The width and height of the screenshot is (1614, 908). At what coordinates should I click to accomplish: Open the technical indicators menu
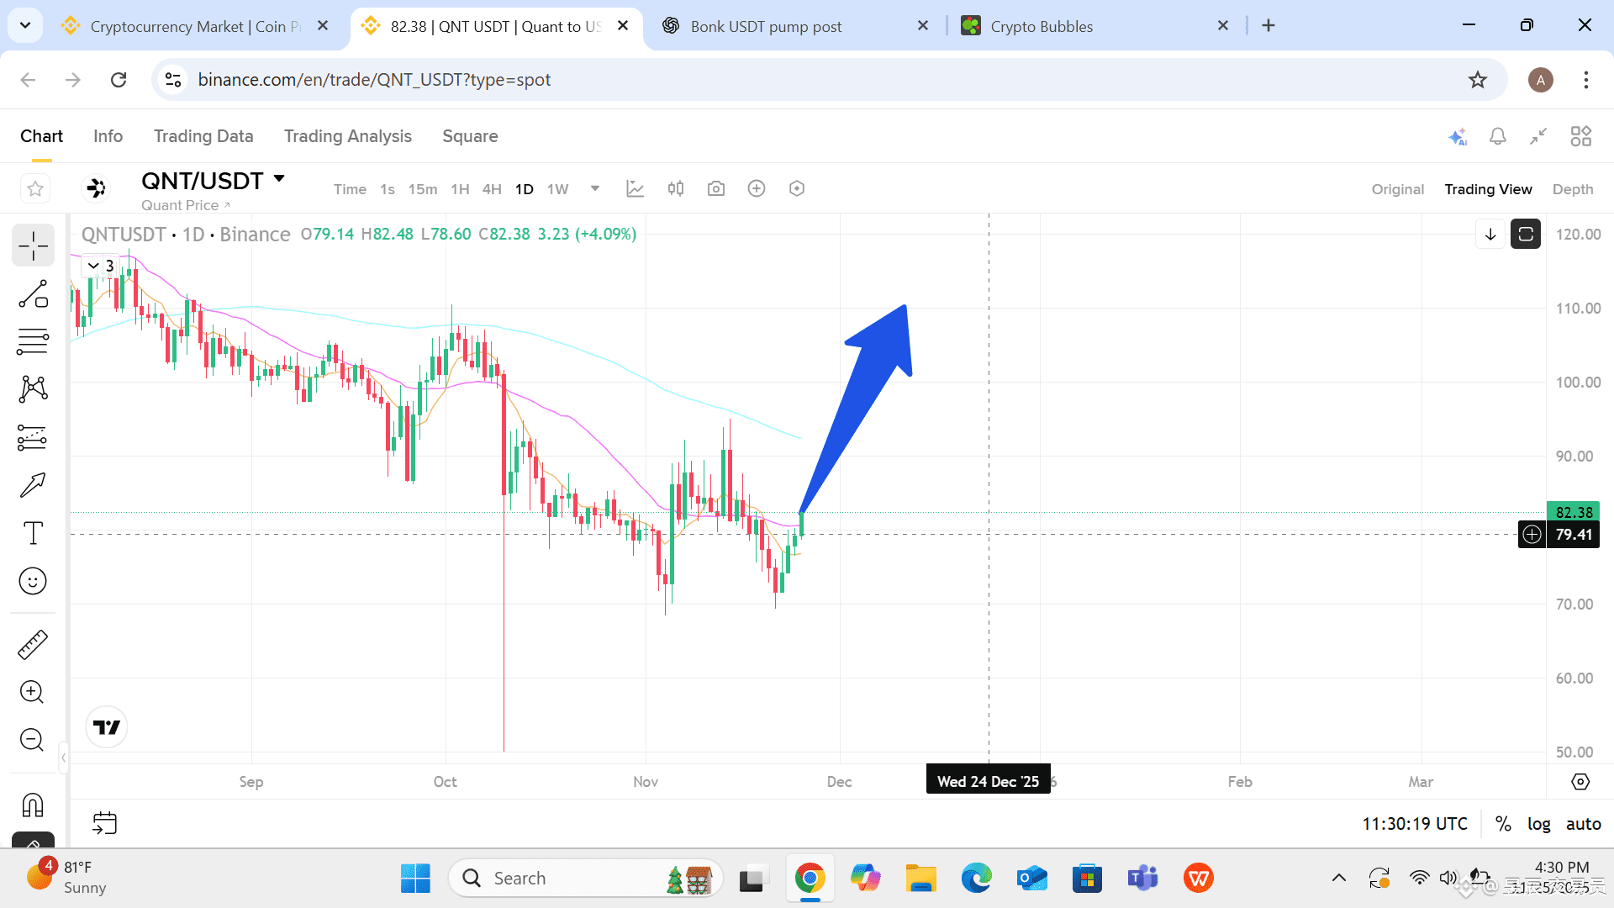click(x=636, y=189)
